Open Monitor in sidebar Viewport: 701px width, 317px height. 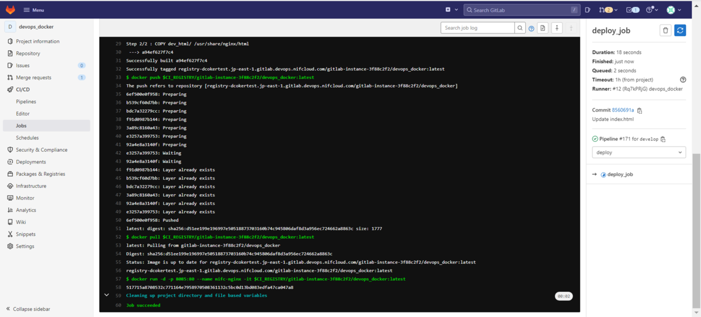point(46,198)
